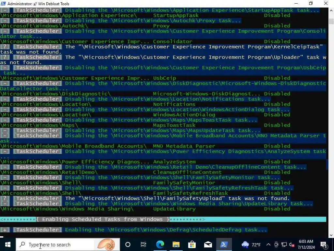Click 'Microsoft-Windows-DiskDiagnost...' in the DiskDiagnostic row

pyautogui.click(x=206, y=94)
